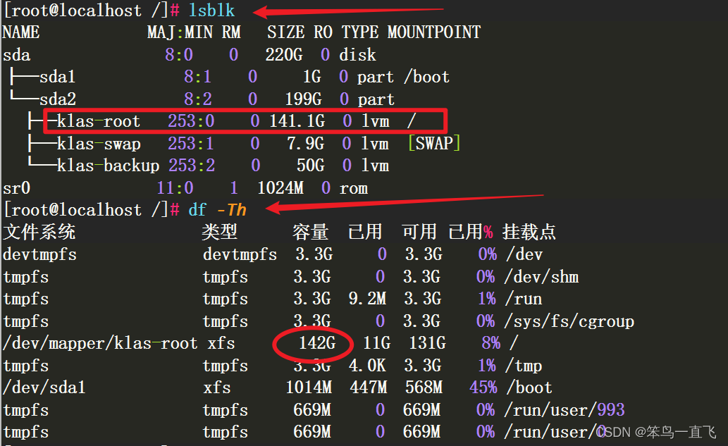The image size is (728, 446).
Task: Click the 类型 column header
Action: tap(220, 232)
